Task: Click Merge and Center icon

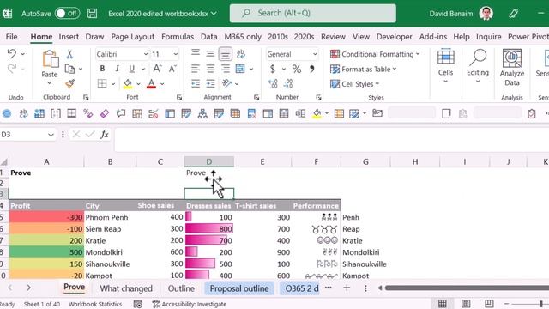Action: point(240,69)
